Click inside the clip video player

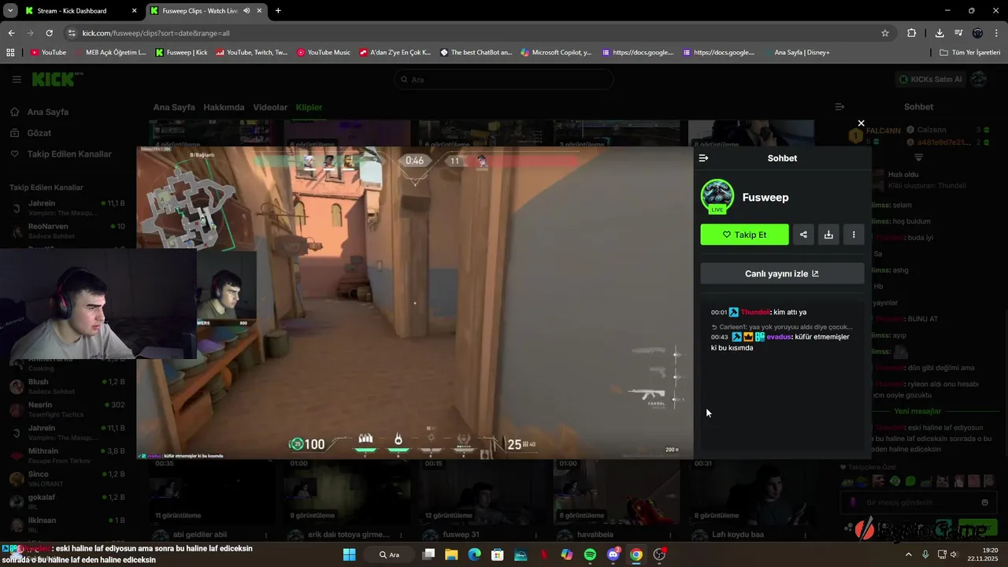tap(414, 302)
